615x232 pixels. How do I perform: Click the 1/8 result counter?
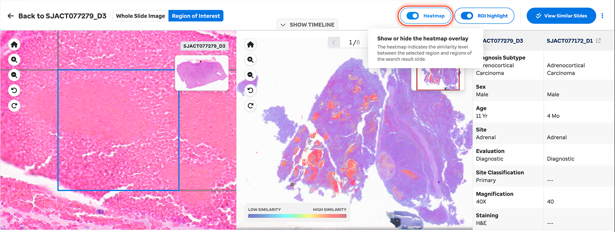point(354,42)
